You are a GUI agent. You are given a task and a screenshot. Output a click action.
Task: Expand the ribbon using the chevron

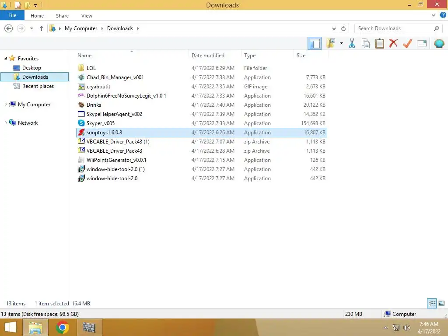click(434, 15)
